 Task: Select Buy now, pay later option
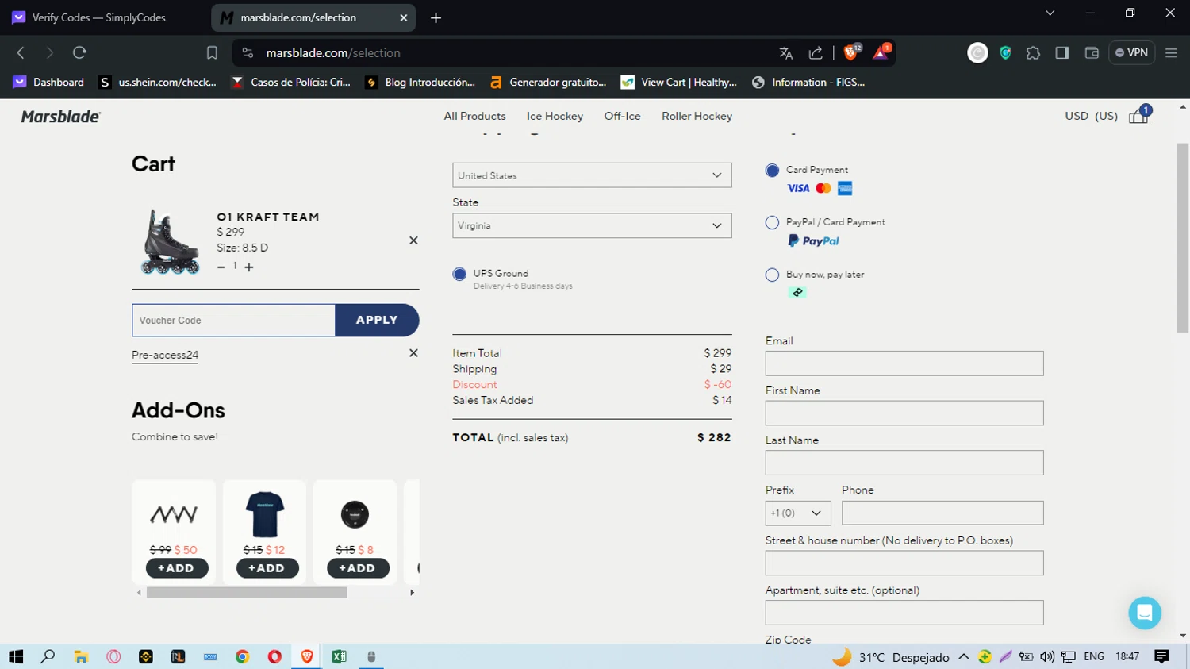(x=772, y=275)
